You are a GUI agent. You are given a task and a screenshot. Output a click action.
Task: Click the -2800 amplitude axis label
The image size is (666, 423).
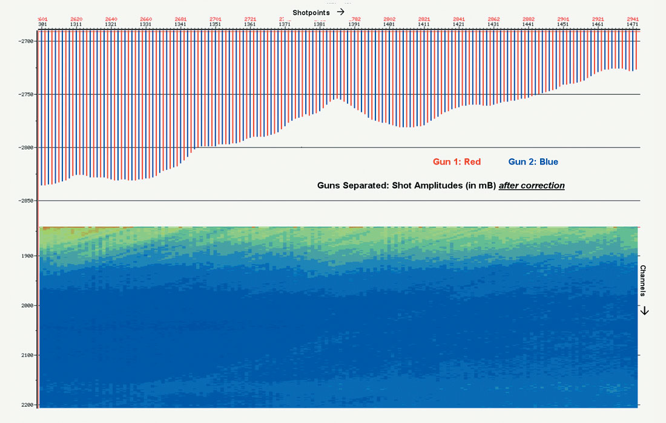click(x=26, y=147)
